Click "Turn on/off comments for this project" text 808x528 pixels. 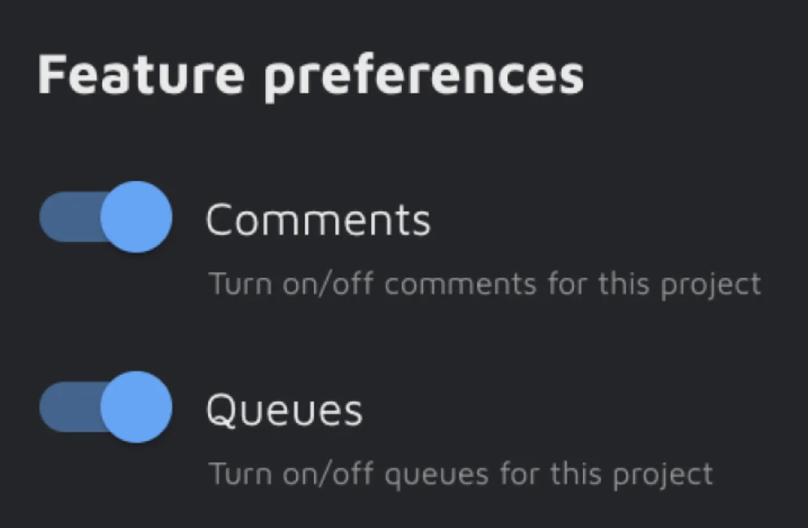[484, 284]
